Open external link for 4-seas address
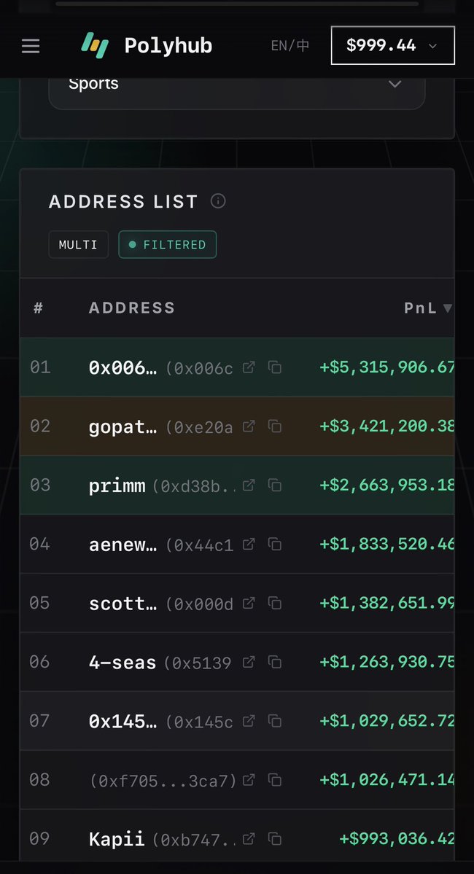Viewport: 474px width, 874px height. [x=249, y=662]
